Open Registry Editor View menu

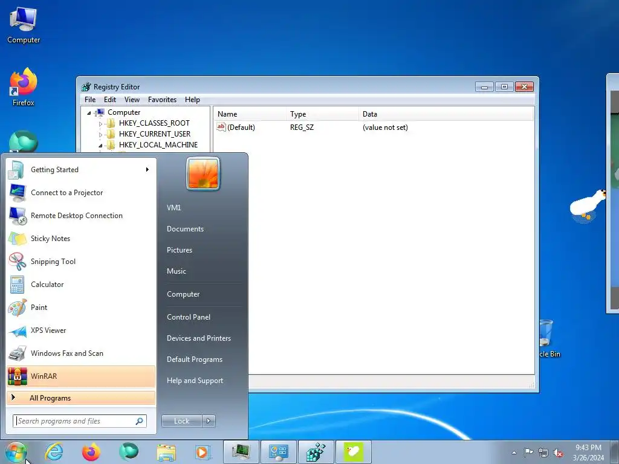point(132,100)
